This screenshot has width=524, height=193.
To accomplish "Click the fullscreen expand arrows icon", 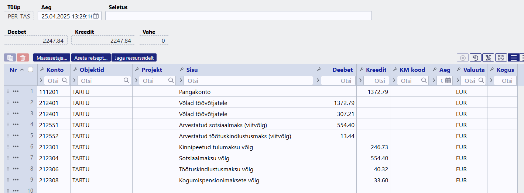I will (x=501, y=58).
